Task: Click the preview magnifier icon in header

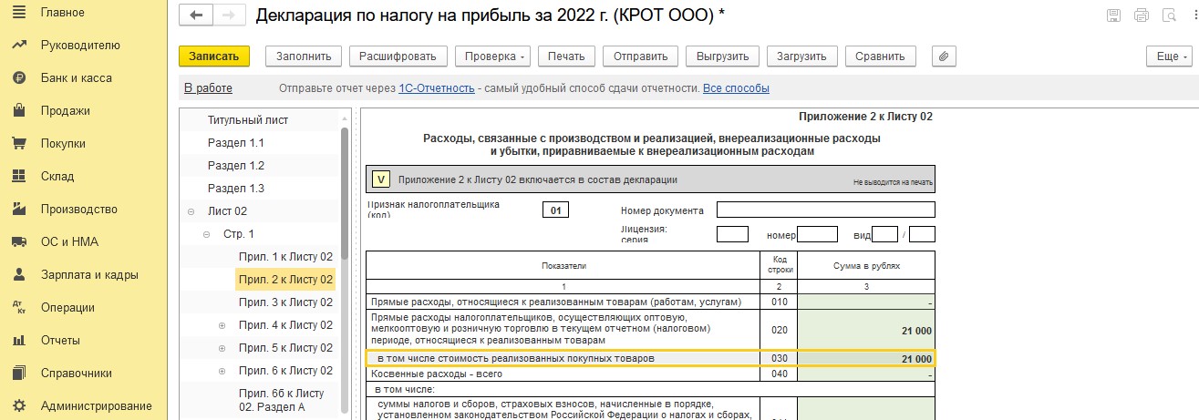Action: (1169, 15)
